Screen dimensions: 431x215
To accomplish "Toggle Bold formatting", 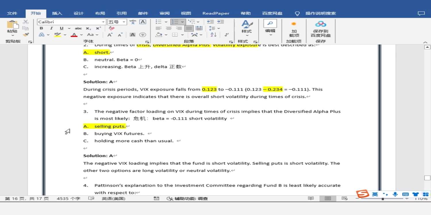I will click(x=41, y=28).
